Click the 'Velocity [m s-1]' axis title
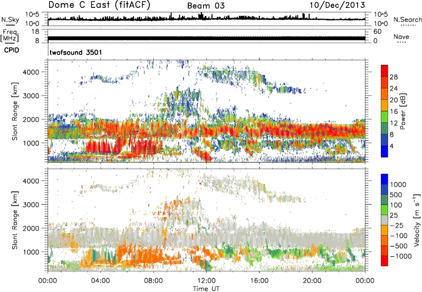This screenshot has width=422, height=292. pyautogui.click(x=417, y=219)
